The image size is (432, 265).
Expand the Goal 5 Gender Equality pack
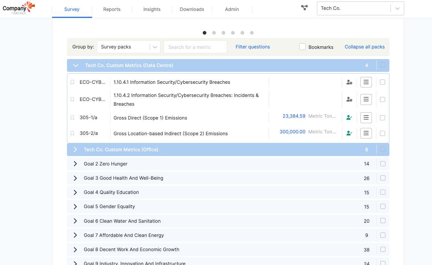click(x=75, y=207)
